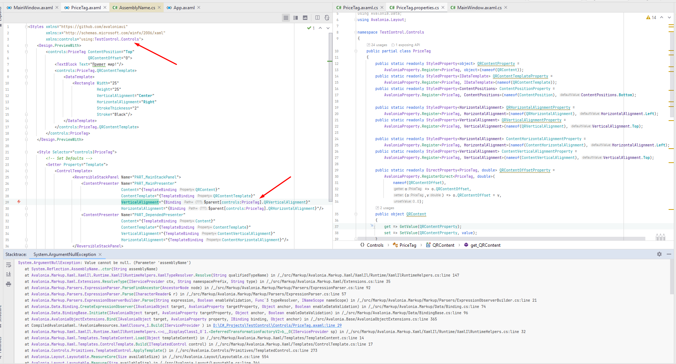Click the print icon in the stacktrace panel
Viewport: 676px width, 364px height.
pyautogui.click(x=8, y=284)
